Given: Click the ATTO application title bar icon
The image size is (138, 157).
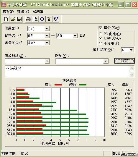Looking at the screenshot, I should (x=4, y=4).
